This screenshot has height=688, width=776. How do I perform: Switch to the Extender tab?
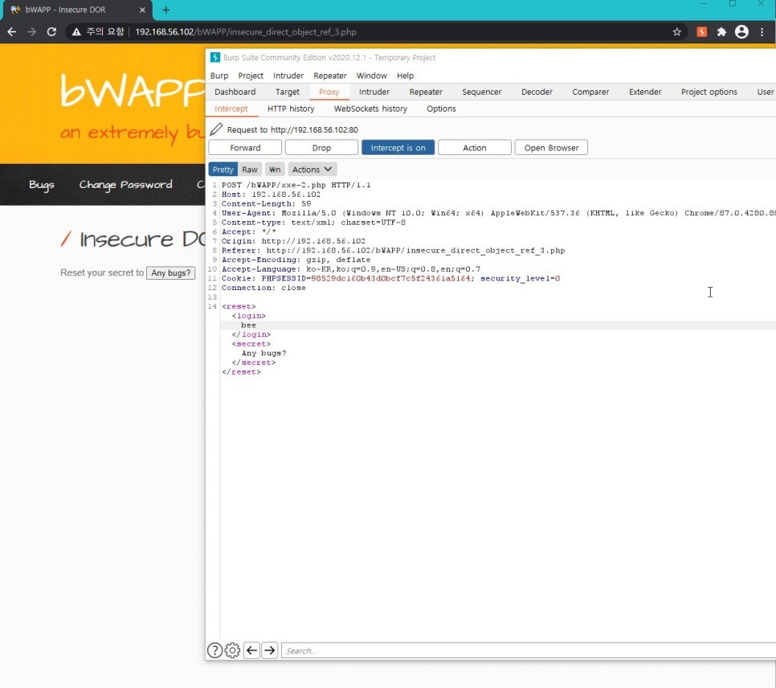pyautogui.click(x=645, y=92)
